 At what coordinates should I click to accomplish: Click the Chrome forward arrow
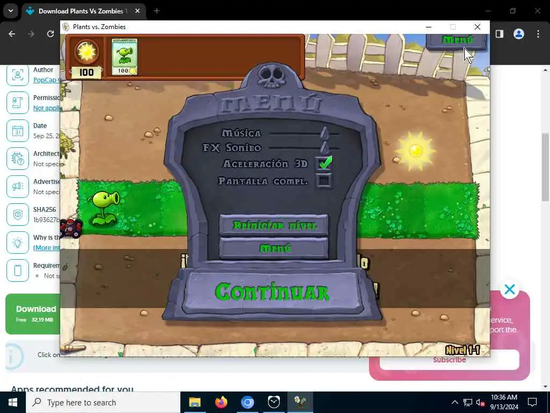31,34
